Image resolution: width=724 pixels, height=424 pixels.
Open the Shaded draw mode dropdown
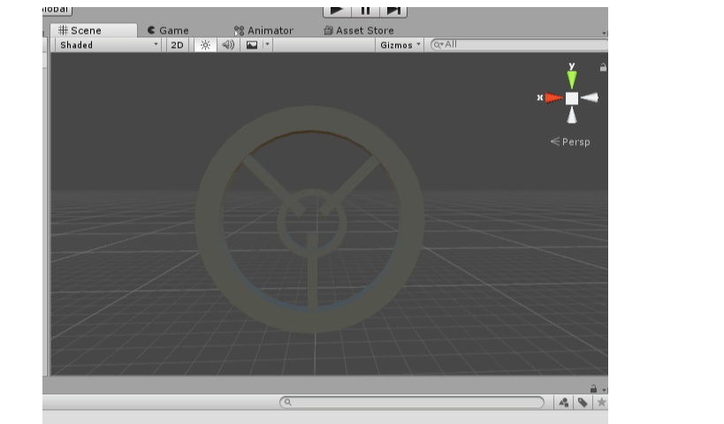click(108, 45)
